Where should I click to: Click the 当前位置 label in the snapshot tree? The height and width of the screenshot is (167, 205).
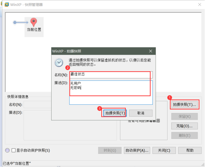coord(34,29)
